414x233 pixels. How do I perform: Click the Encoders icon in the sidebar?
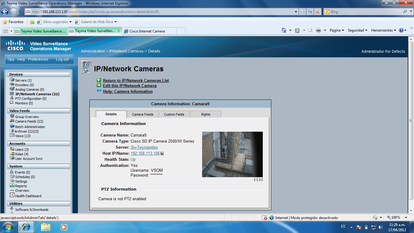pos(12,85)
